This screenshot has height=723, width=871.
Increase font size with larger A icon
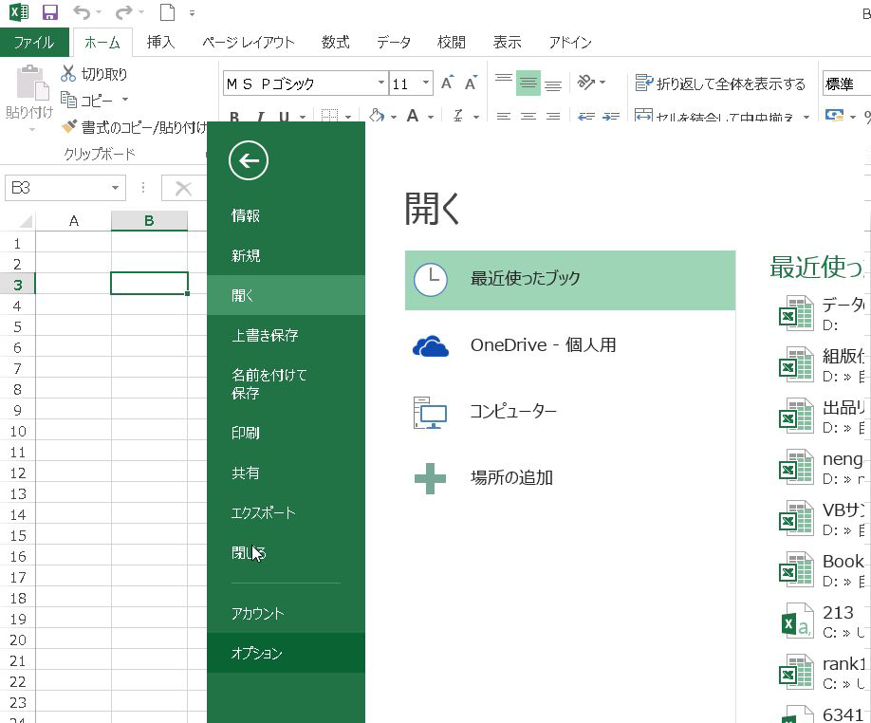click(447, 83)
